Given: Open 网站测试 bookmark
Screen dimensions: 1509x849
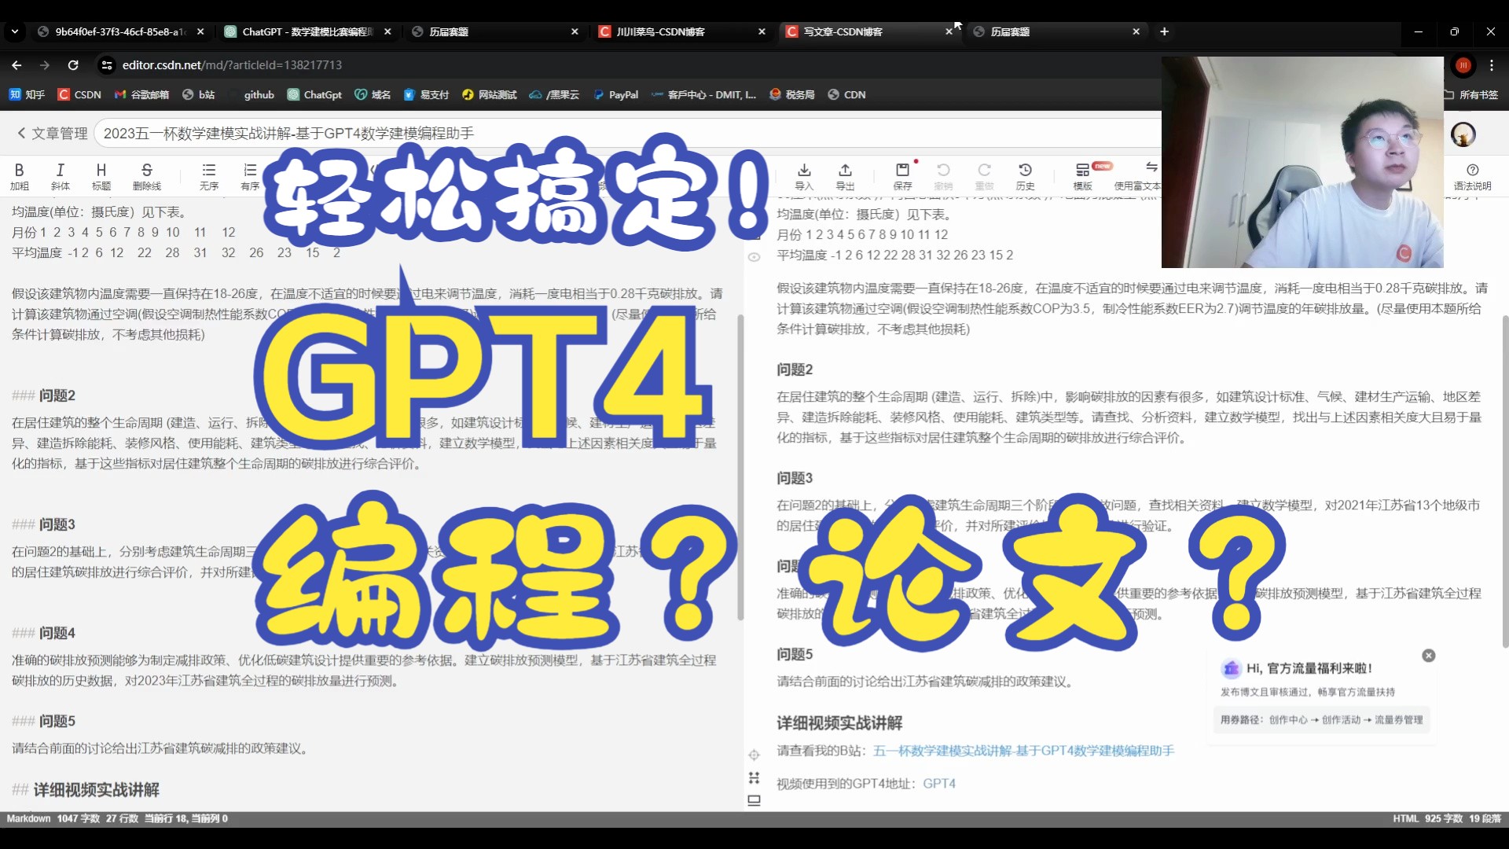Looking at the screenshot, I should point(489,94).
